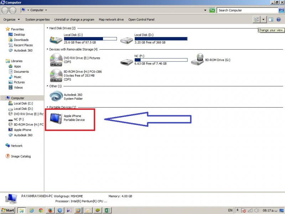Select the DVD RW Drive (E:) disc icon

56,60
